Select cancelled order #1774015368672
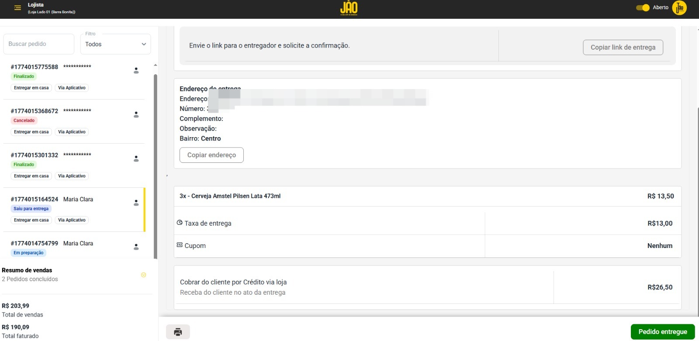This screenshot has height=341, width=699. [74, 121]
